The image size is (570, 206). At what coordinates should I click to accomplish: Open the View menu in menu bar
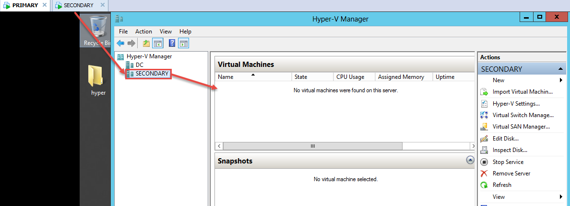[x=166, y=32]
